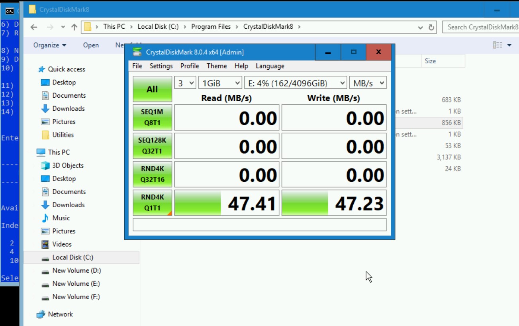The height and width of the screenshot is (326, 519).
Task: Select Program Files in the address bar
Action: click(211, 27)
